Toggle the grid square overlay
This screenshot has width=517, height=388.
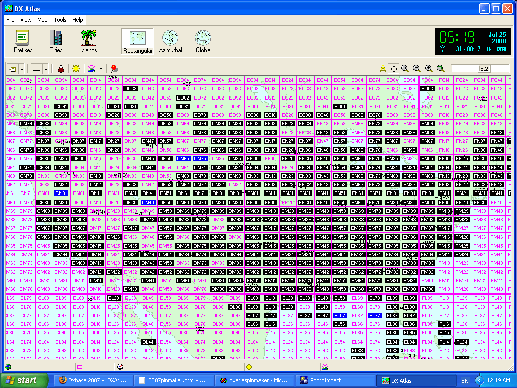(x=37, y=69)
